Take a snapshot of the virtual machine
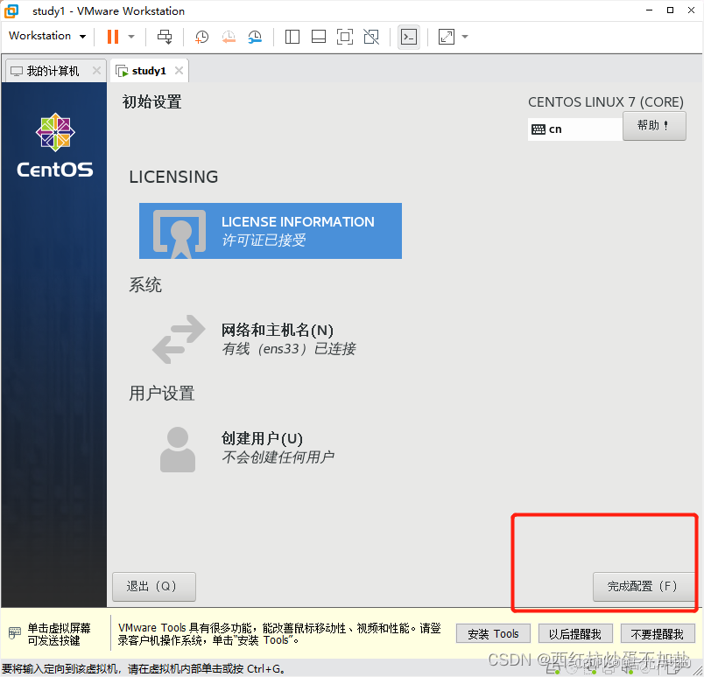 201,37
